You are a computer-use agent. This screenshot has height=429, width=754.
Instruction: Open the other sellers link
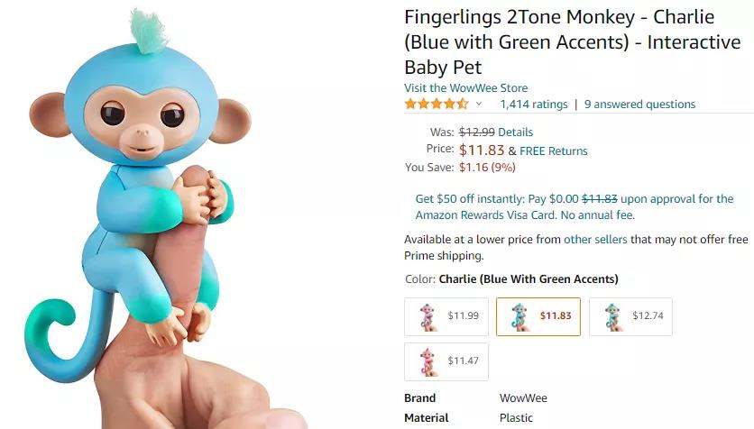coord(595,239)
